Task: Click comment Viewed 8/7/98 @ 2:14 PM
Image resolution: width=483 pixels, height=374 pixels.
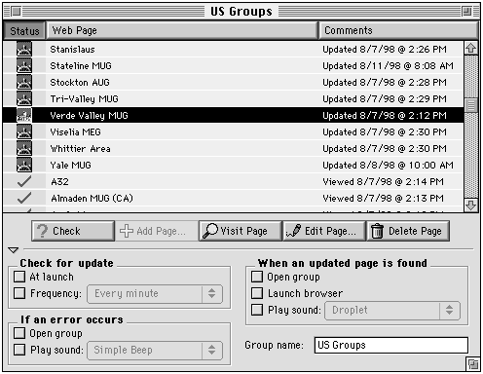Action: (x=383, y=182)
